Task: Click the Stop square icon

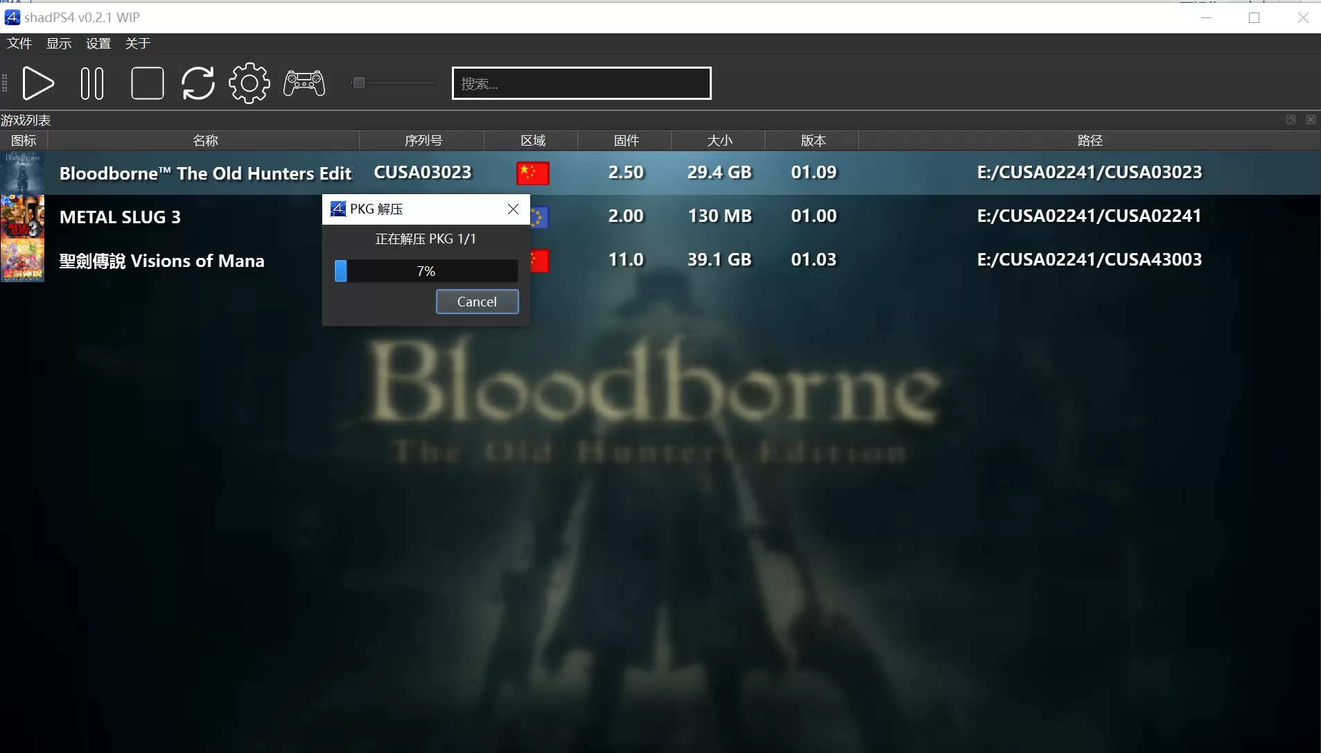Action: [147, 83]
